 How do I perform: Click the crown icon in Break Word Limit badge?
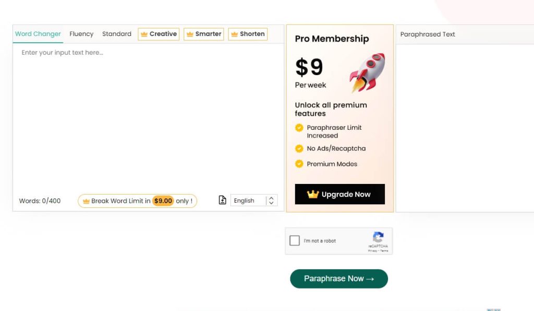tap(87, 201)
